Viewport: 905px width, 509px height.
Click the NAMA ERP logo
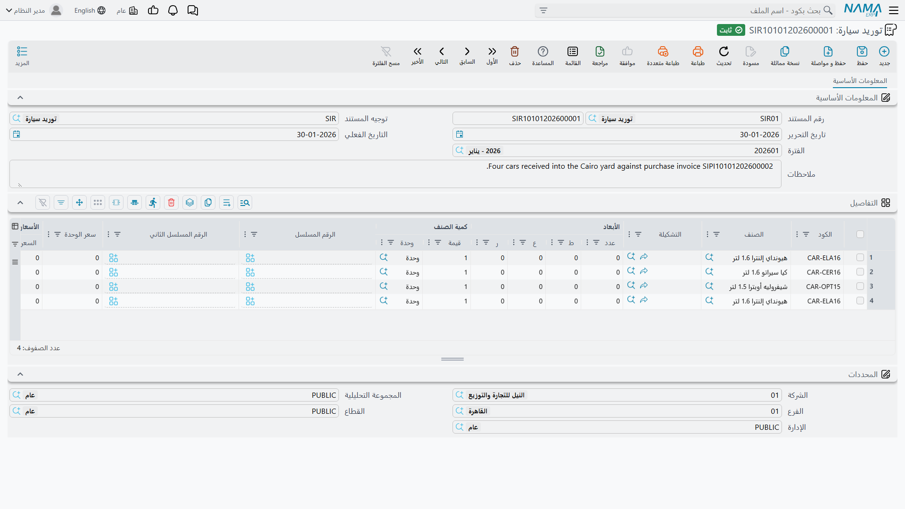[x=863, y=10]
